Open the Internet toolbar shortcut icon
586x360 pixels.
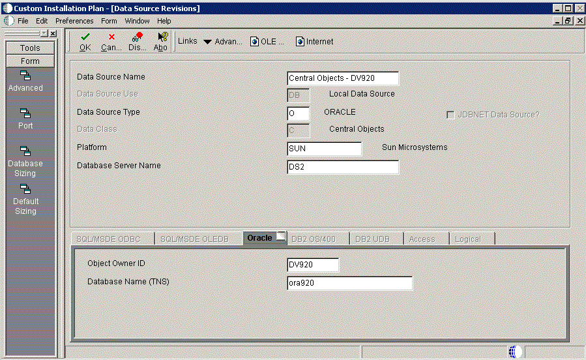point(300,42)
